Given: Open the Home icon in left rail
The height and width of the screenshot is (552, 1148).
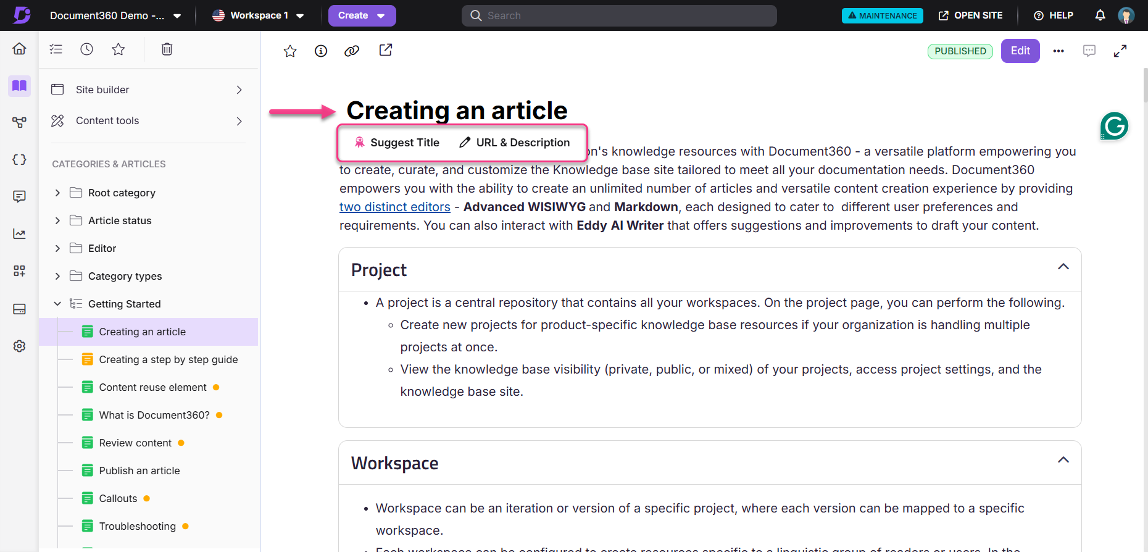Looking at the screenshot, I should click(x=19, y=49).
